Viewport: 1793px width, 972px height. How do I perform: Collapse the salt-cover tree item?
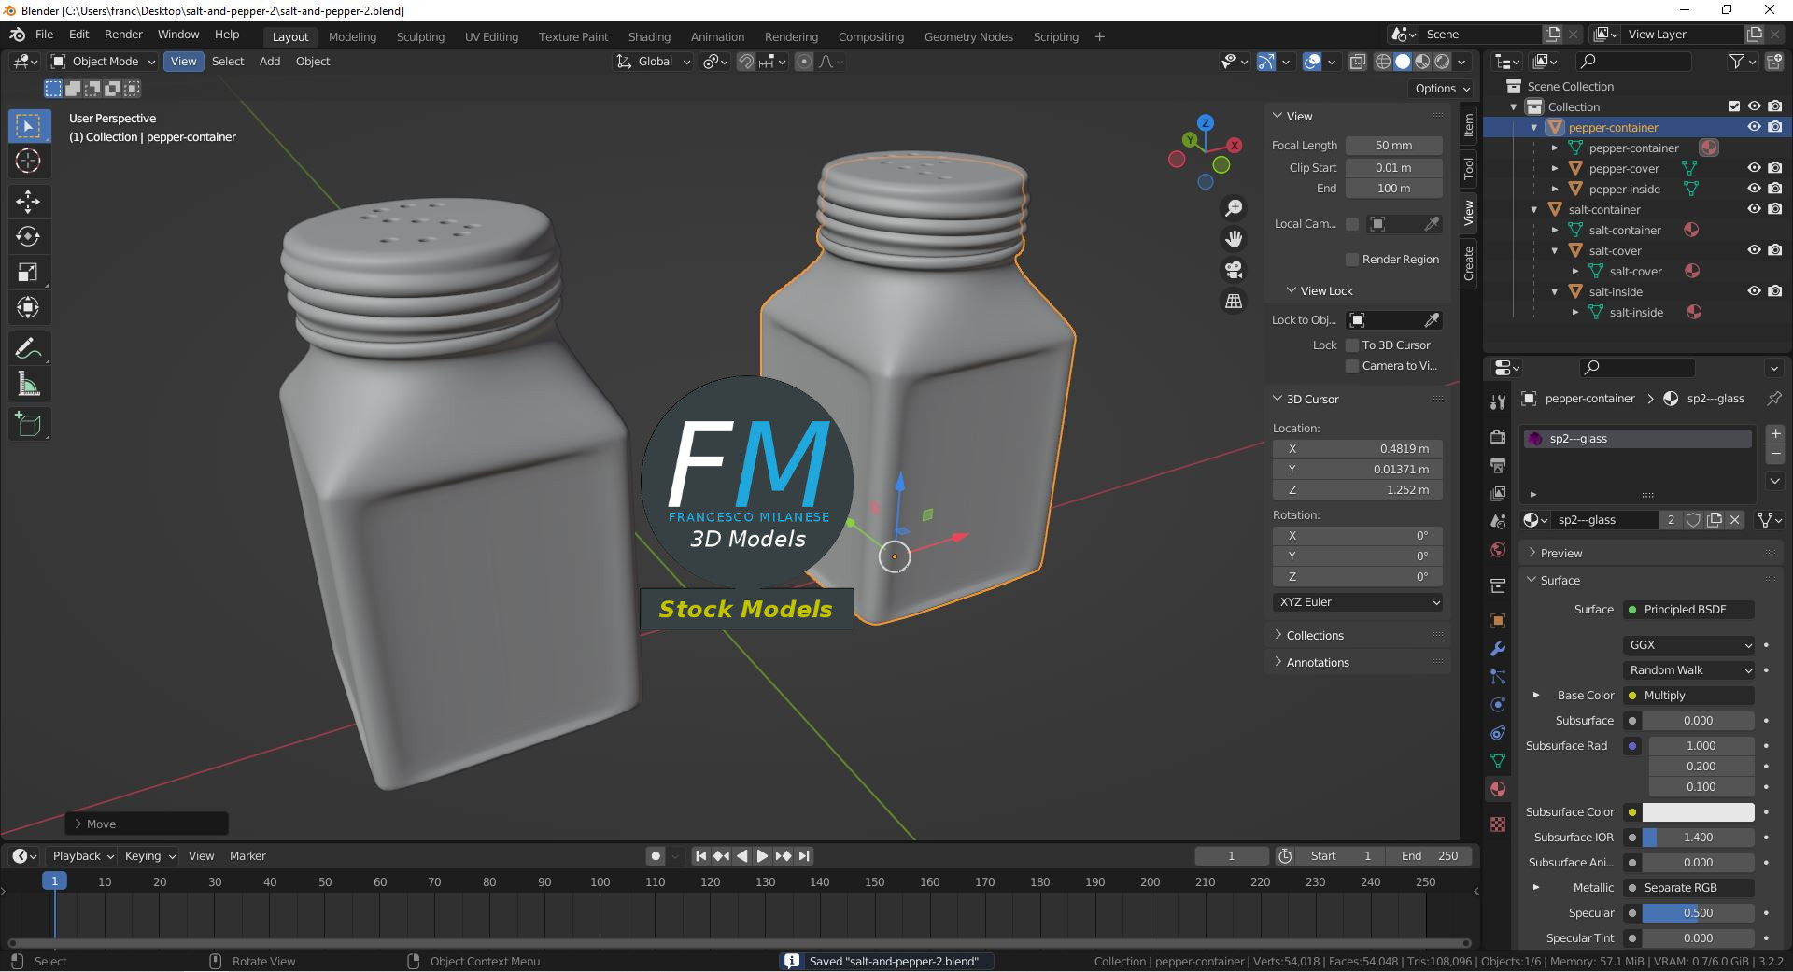pyautogui.click(x=1555, y=251)
